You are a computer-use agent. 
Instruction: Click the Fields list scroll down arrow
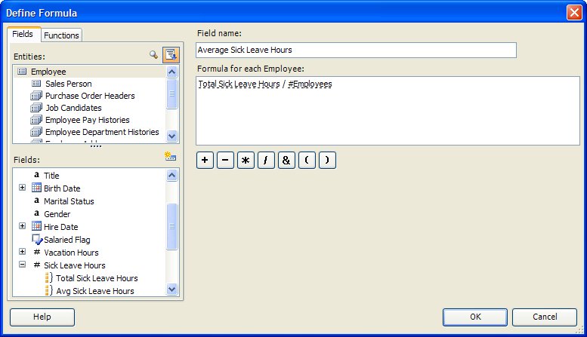171,289
